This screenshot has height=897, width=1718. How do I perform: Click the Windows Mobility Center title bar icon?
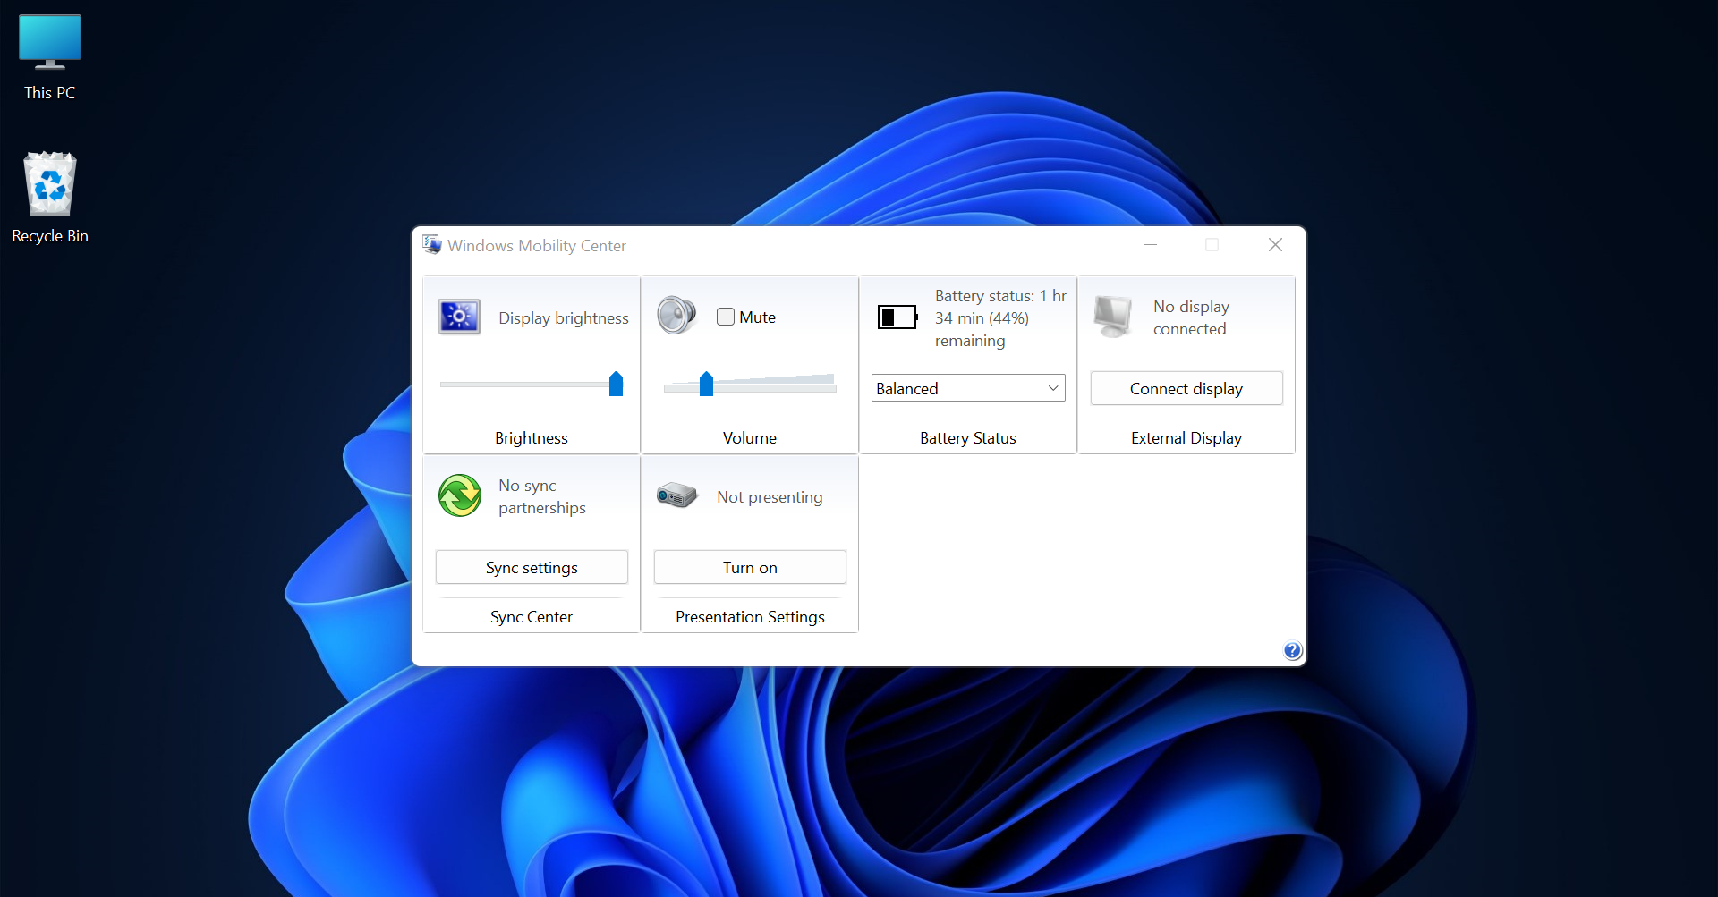coord(432,244)
